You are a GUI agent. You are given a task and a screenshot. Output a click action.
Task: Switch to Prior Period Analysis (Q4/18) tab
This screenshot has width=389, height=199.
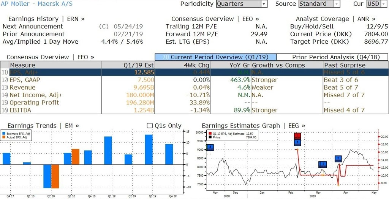[x=332, y=57]
